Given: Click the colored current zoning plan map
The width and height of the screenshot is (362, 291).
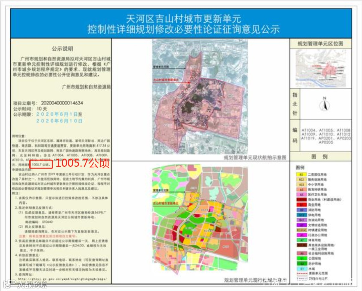Looking at the screenshot, I should pyautogui.click(x=200, y=220).
